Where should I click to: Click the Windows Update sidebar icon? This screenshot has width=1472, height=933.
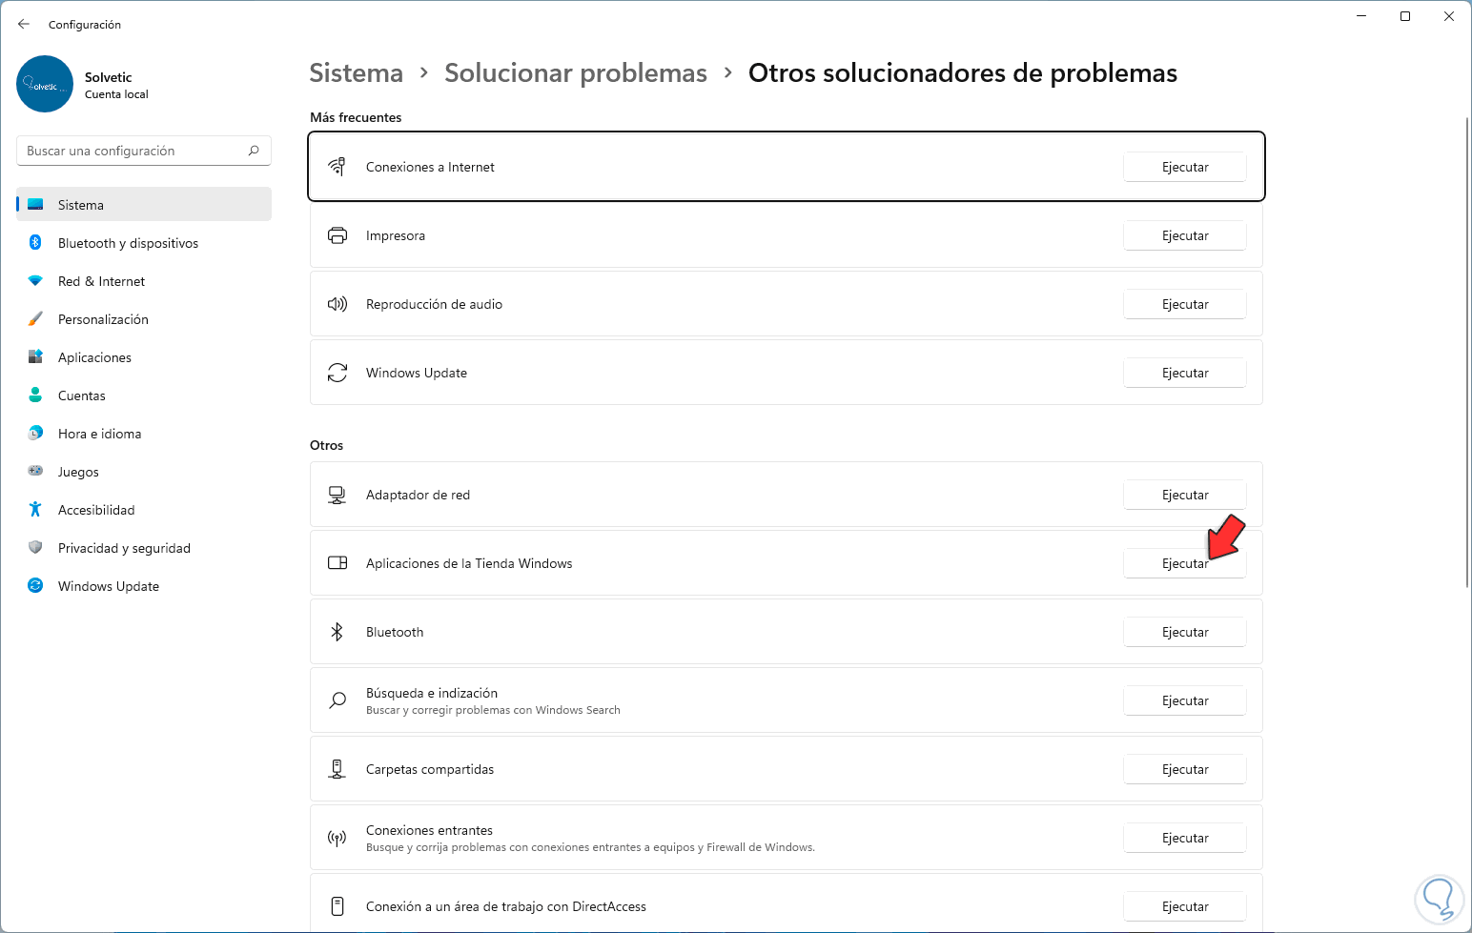(35, 586)
